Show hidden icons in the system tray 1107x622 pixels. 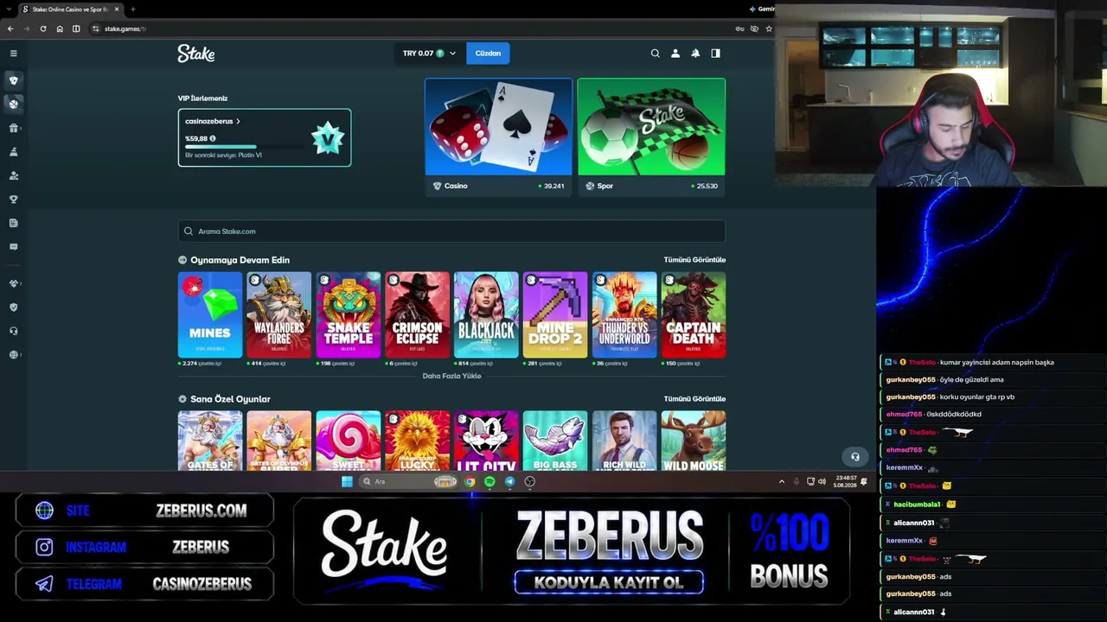coord(782,482)
